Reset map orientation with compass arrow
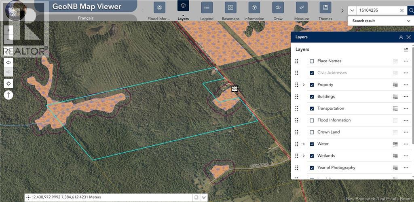Screen dimensions: 414x202 pyautogui.click(x=8, y=95)
